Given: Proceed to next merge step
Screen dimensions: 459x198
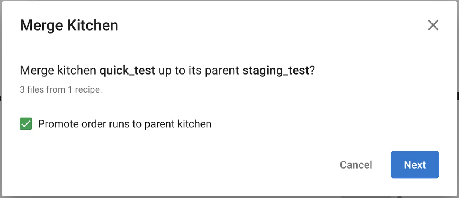Looking at the screenshot, I should 415,165.
